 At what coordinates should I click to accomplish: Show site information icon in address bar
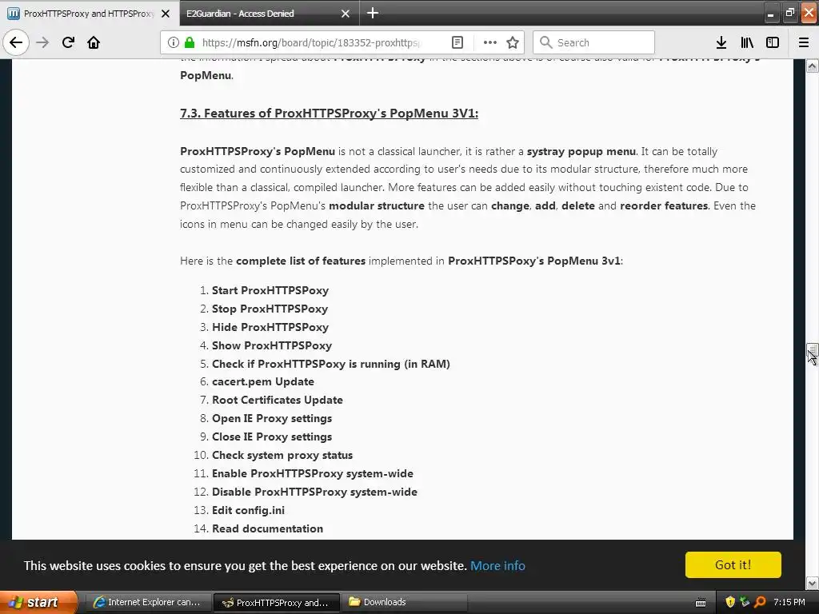(174, 42)
